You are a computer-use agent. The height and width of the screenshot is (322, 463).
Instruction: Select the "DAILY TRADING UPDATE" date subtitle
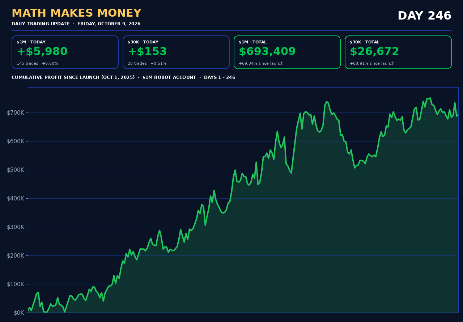(x=76, y=24)
